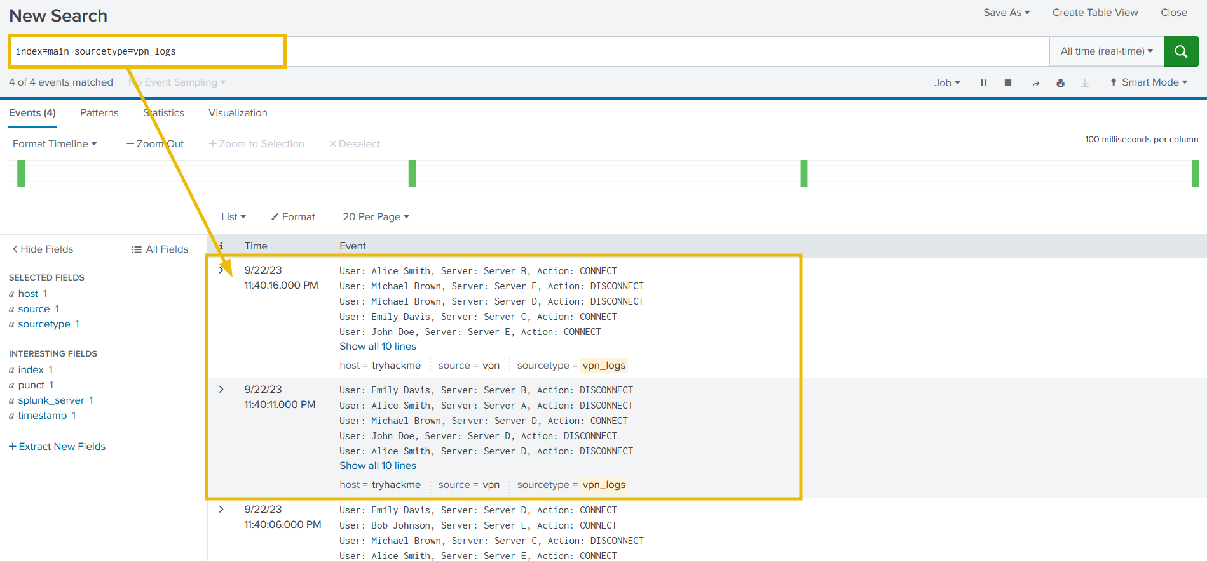Click Create Table View
The width and height of the screenshot is (1207, 561).
tap(1094, 13)
